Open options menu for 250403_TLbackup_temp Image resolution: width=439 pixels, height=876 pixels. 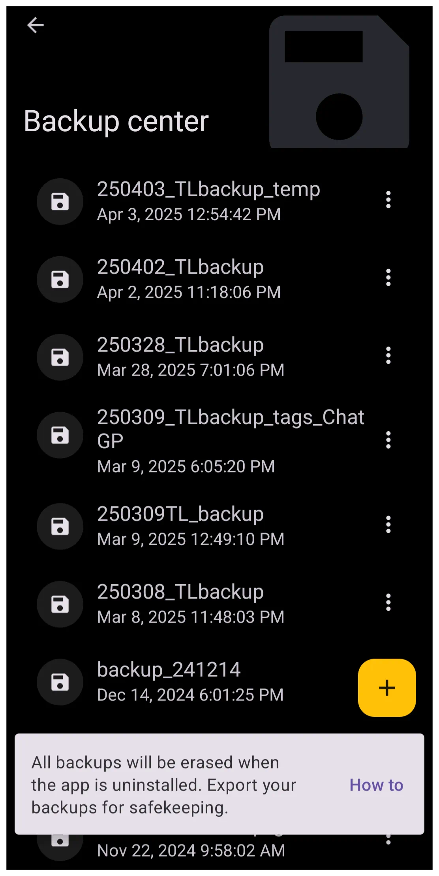388,200
